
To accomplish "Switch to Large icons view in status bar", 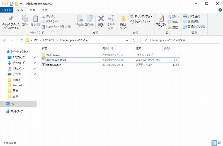I will coord(219,143).
